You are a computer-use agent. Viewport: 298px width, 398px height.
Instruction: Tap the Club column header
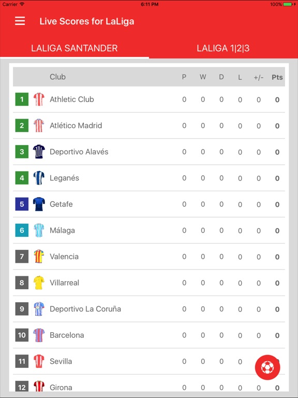57,77
